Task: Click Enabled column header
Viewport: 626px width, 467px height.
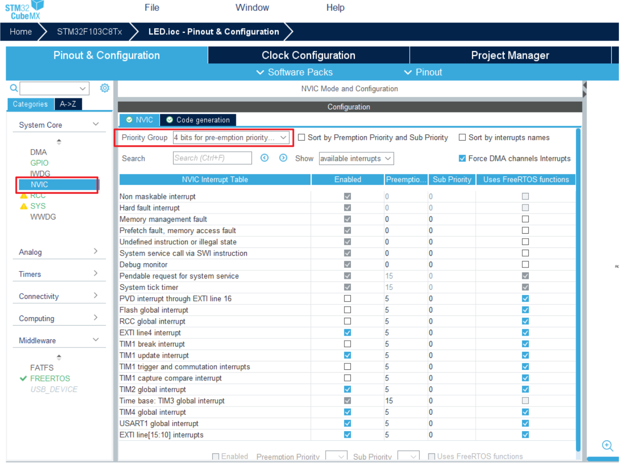Action: click(x=347, y=180)
